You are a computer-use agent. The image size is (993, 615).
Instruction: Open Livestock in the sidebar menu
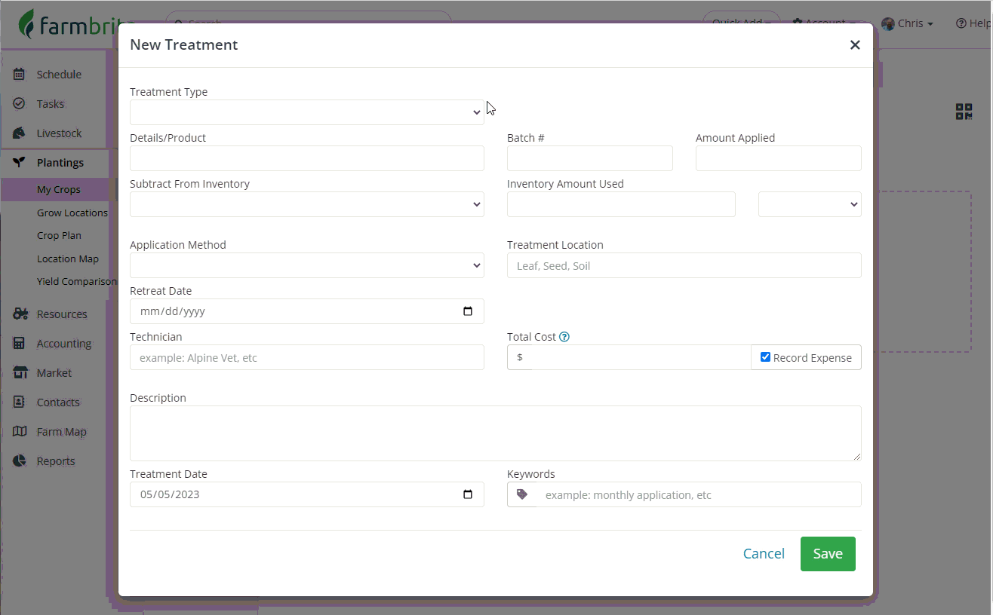(59, 133)
